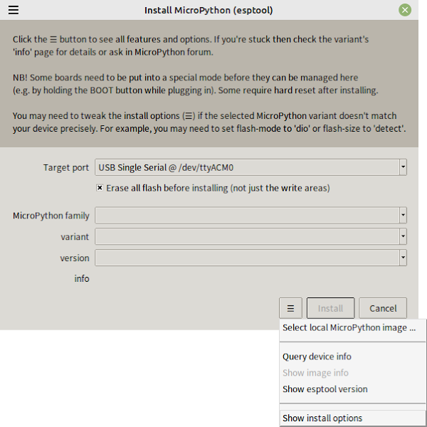
Task: Click the Cancel button
Action: pyautogui.click(x=383, y=308)
